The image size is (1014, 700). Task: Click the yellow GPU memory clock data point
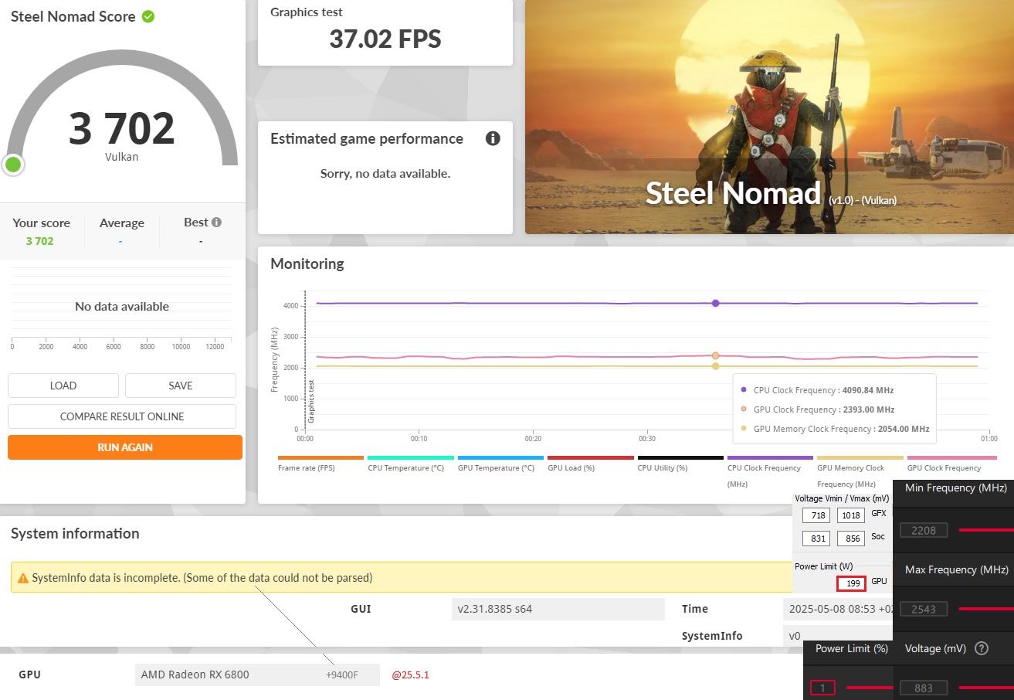[x=715, y=365]
